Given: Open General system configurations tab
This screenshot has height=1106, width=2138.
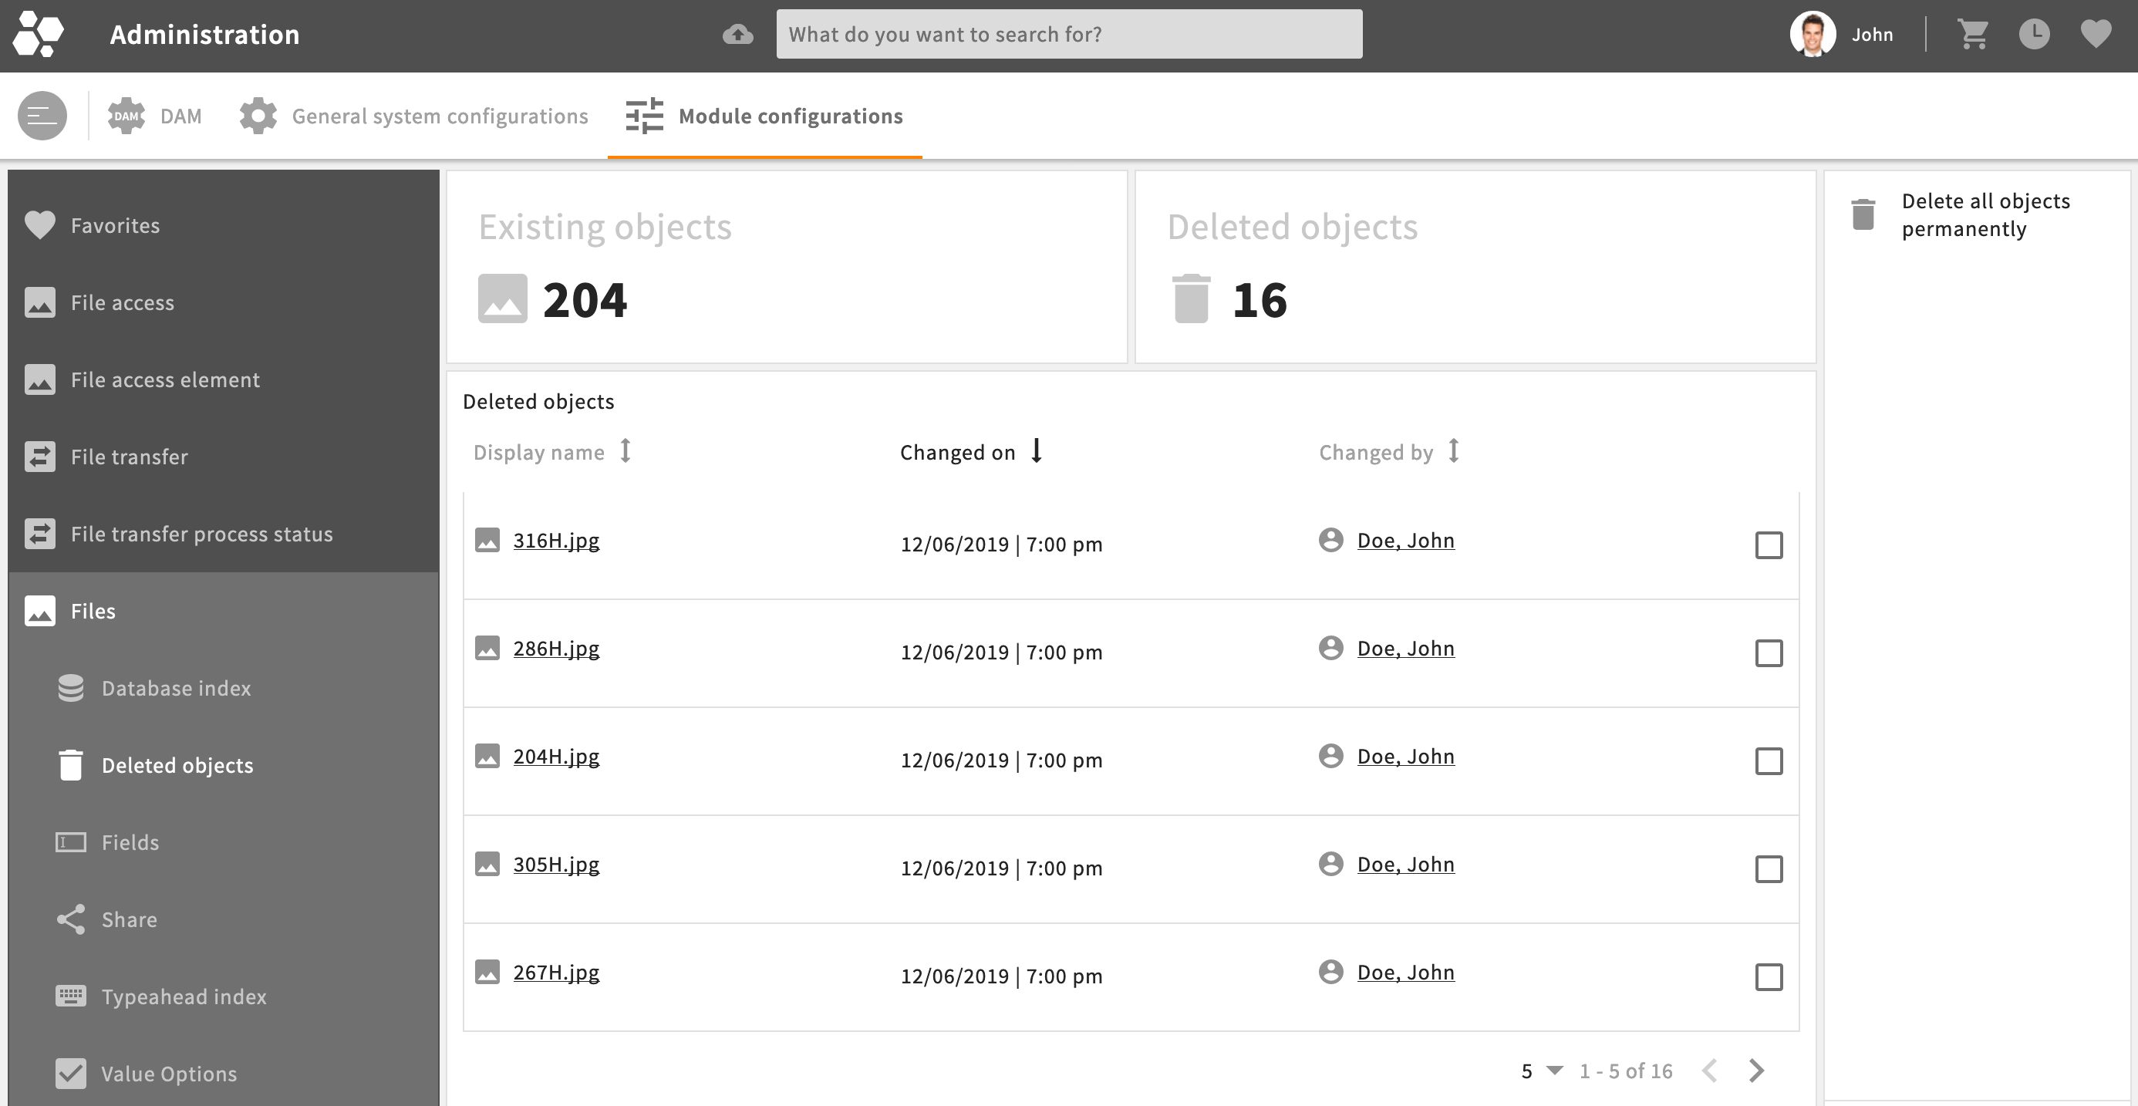Looking at the screenshot, I should pyautogui.click(x=413, y=116).
